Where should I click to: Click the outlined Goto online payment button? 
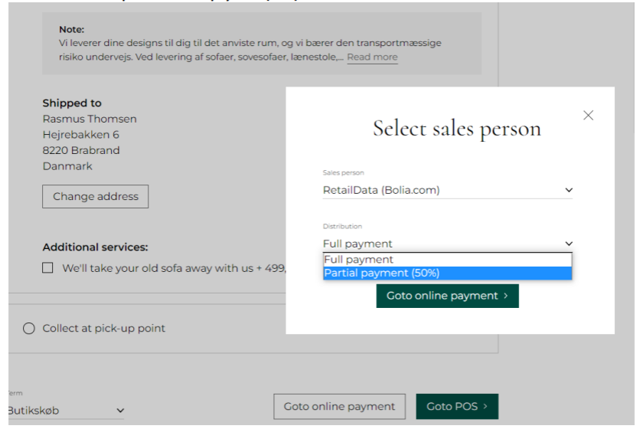(338, 407)
